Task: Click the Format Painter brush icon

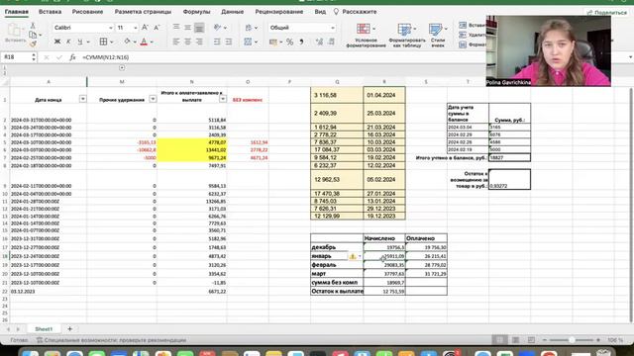Action: [x=33, y=44]
